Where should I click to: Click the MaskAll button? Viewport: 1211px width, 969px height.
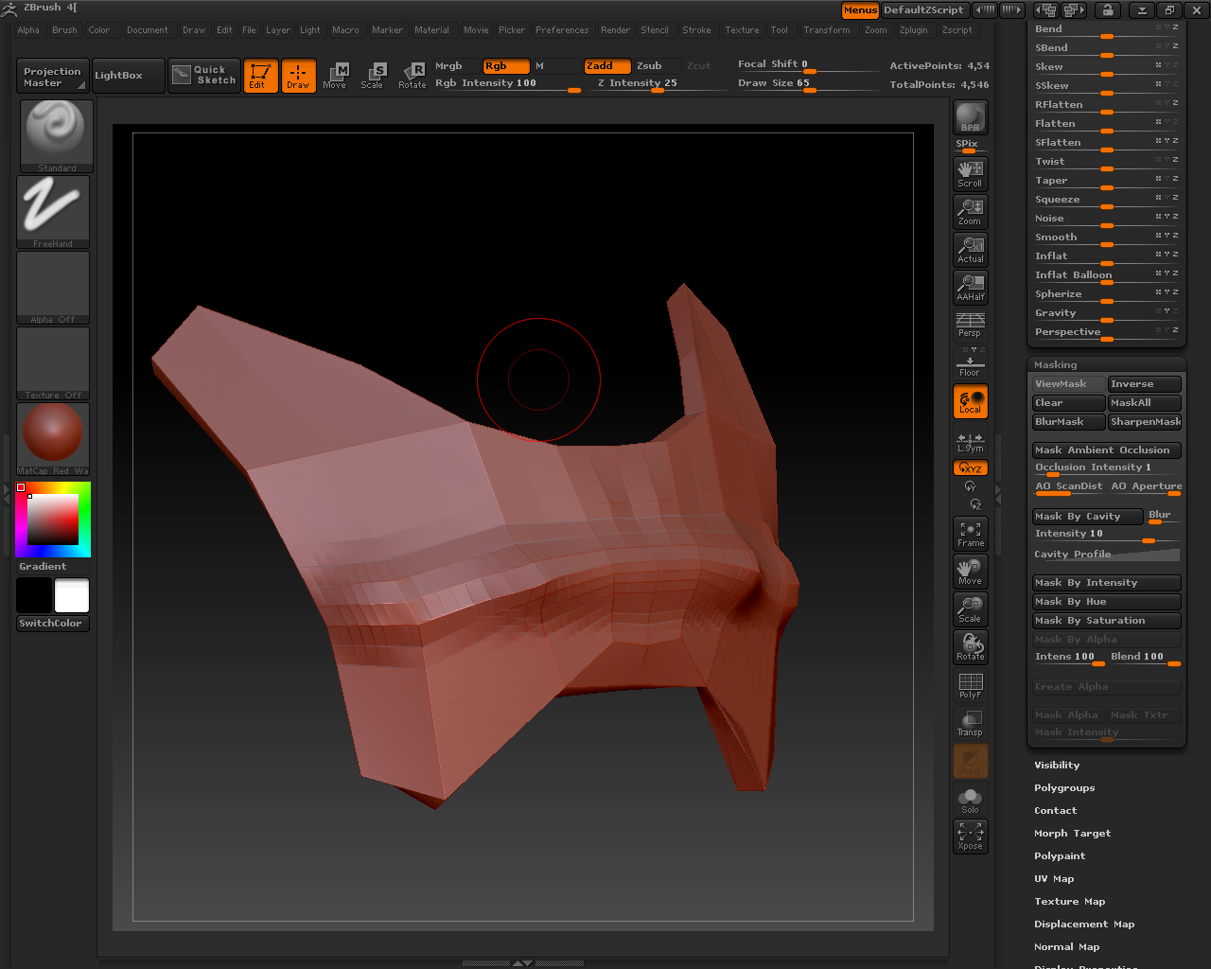(x=1145, y=402)
